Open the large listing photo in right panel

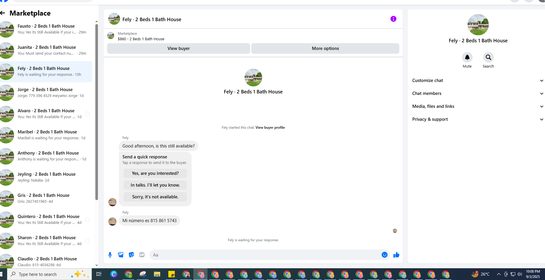(x=478, y=25)
